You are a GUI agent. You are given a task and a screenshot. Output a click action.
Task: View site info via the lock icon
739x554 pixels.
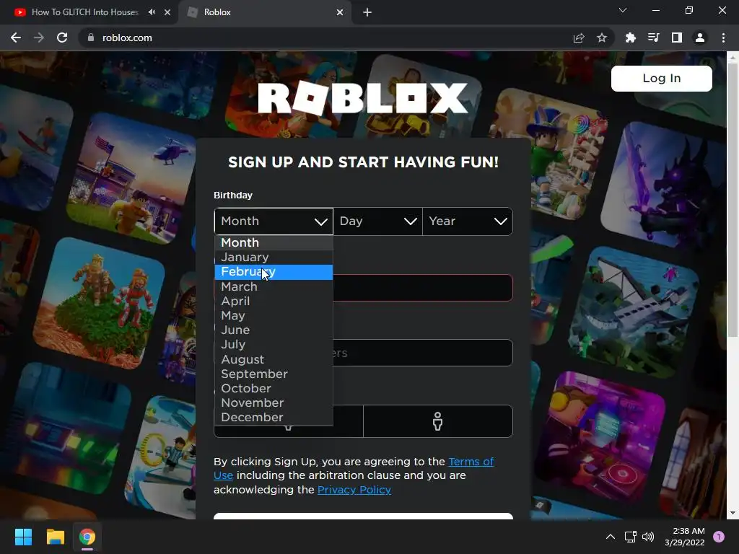[x=90, y=38]
